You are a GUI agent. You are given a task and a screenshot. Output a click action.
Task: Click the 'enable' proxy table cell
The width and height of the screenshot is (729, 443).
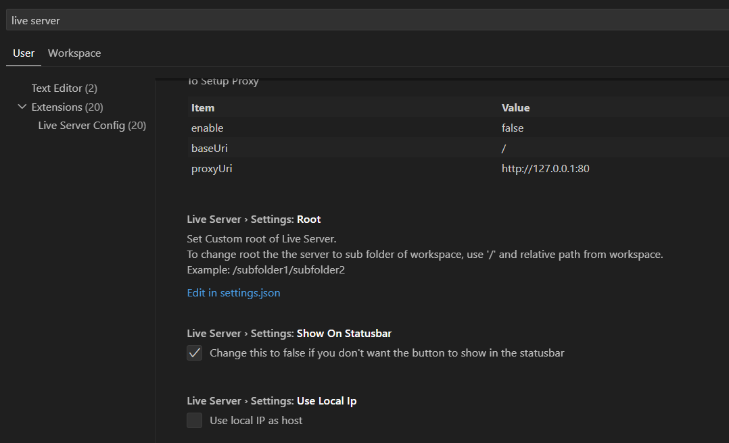point(208,128)
